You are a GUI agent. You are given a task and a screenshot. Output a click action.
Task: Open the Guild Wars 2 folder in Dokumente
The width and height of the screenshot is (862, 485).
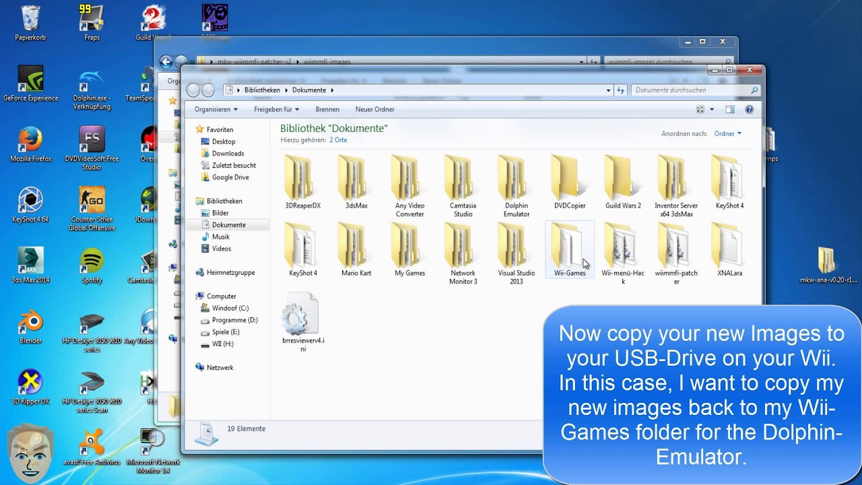623,182
